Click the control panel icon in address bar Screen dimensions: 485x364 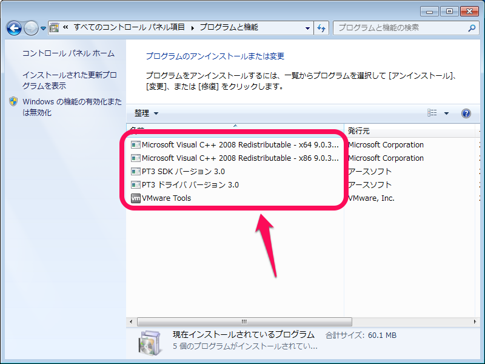tap(54, 28)
